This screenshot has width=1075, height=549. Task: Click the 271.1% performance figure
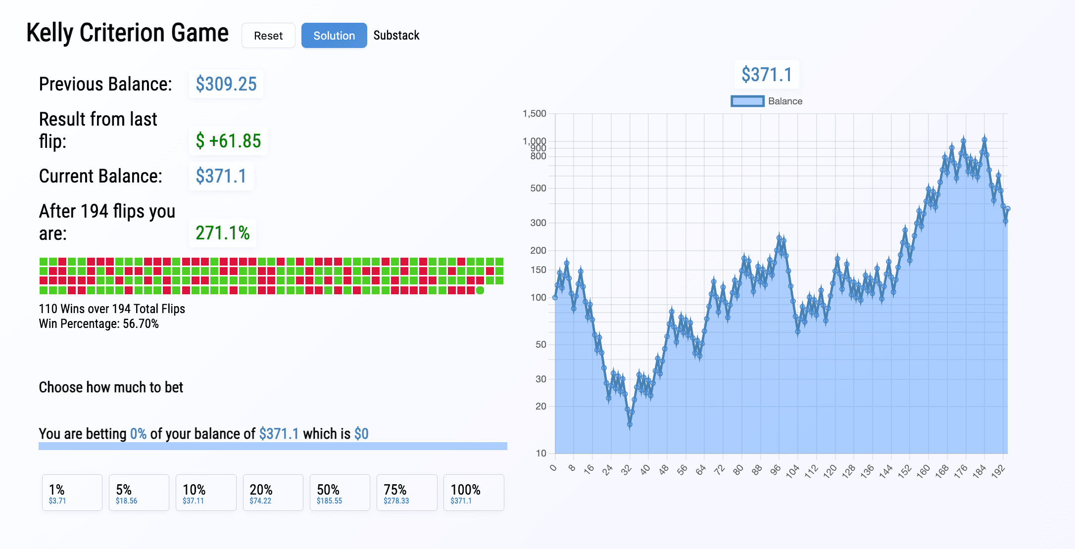click(x=223, y=232)
